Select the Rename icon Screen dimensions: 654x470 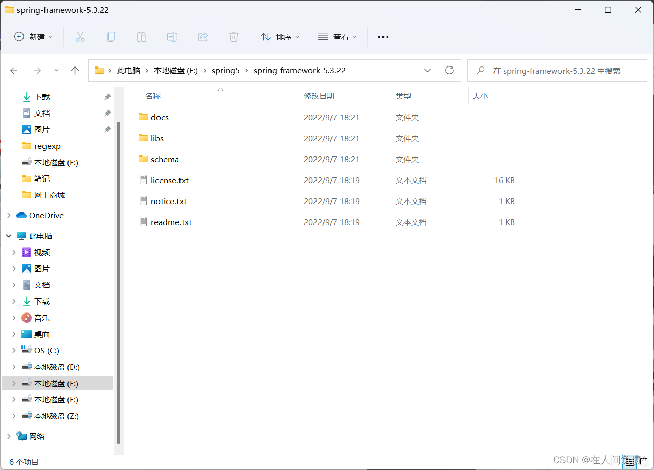click(172, 36)
